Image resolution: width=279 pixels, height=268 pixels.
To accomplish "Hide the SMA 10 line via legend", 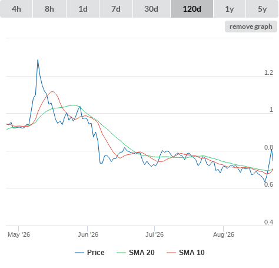I will [192, 253].
